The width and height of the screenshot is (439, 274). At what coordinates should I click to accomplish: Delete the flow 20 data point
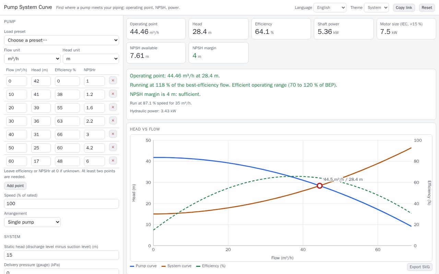point(113,107)
